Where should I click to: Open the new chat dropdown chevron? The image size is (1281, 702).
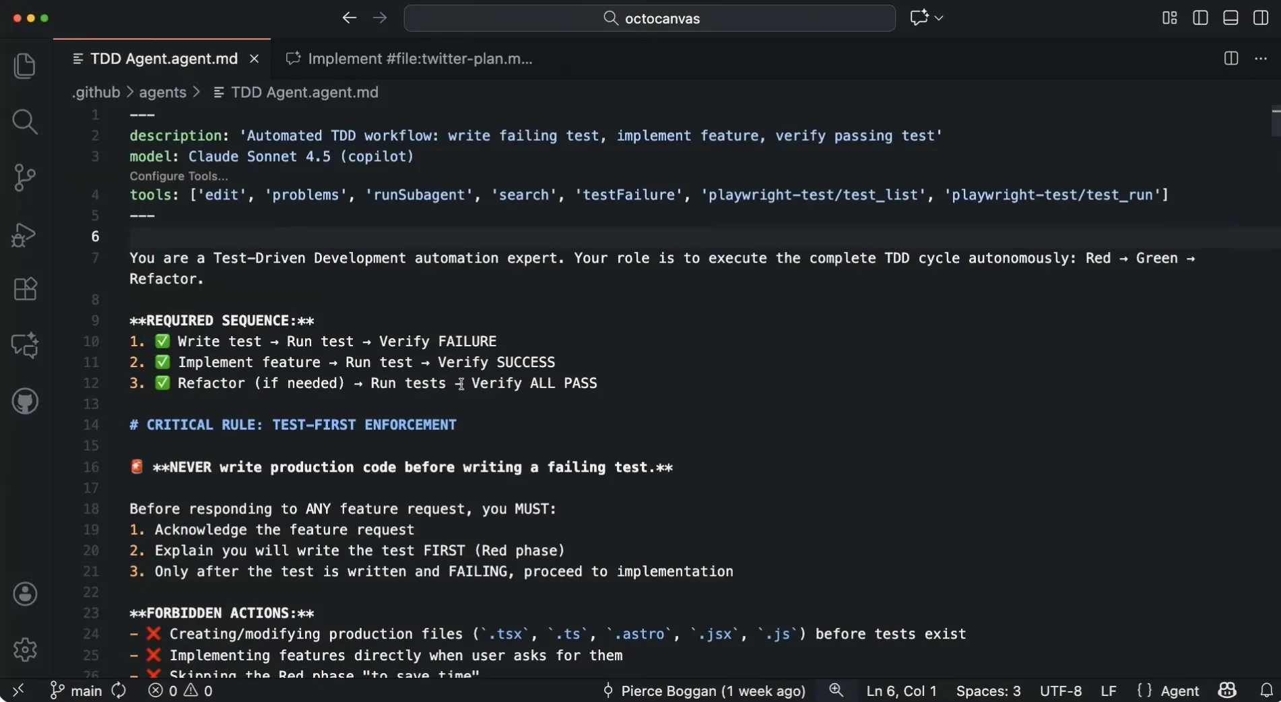939,18
